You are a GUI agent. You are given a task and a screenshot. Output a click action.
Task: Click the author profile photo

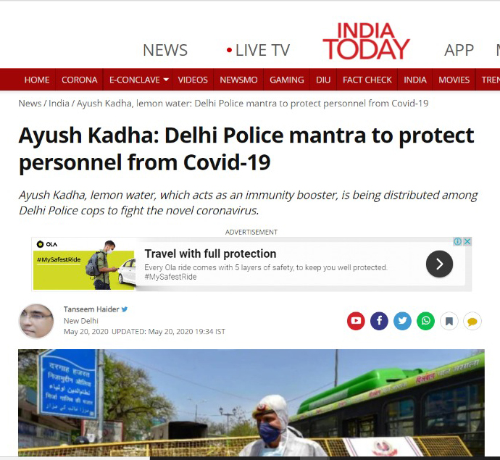36,321
